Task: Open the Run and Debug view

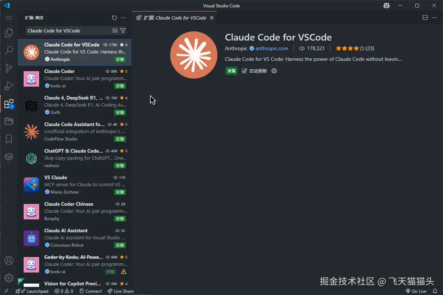Action: pyautogui.click(x=9, y=86)
